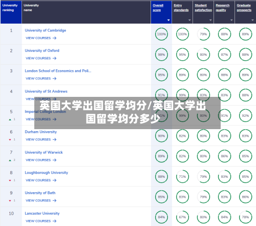The height and width of the screenshot is (226, 256).
Task: Click Lancaster 67% entry standards circle
Action: point(182,217)
